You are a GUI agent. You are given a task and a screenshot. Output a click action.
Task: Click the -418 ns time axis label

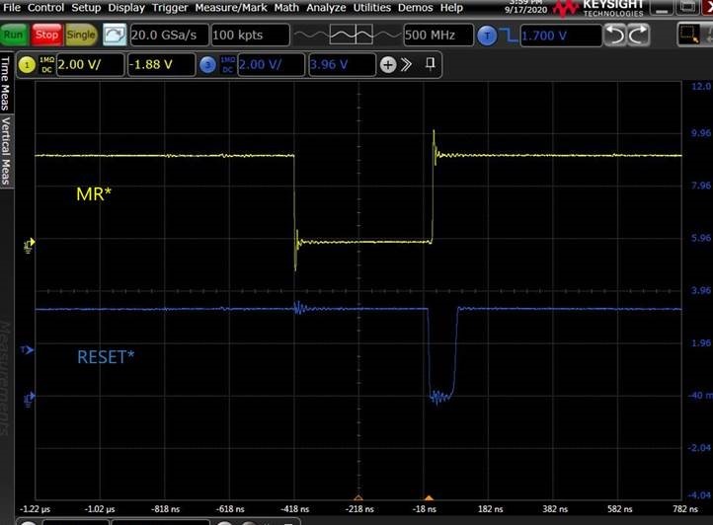[294, 509]
